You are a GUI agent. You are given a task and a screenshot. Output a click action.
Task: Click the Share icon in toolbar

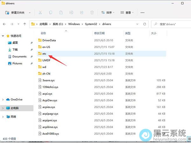tap(81, 13)
